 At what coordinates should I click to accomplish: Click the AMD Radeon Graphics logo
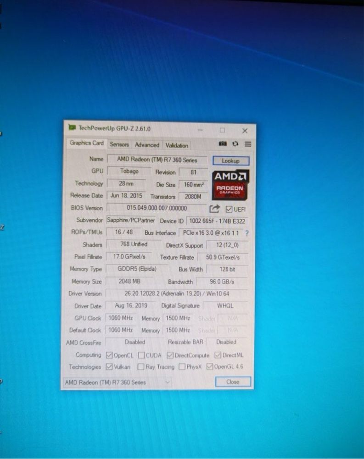pos(230,184)
